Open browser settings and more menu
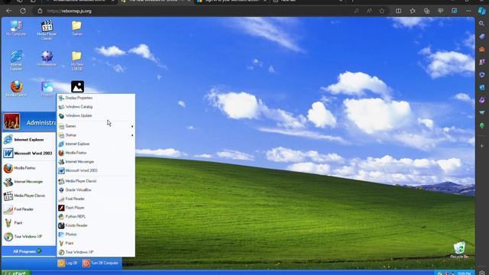This screenshot has height=275, width=489. 468,11
